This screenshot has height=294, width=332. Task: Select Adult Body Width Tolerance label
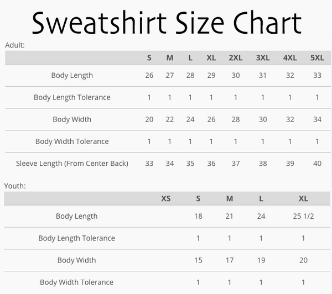tap(72, 141)
